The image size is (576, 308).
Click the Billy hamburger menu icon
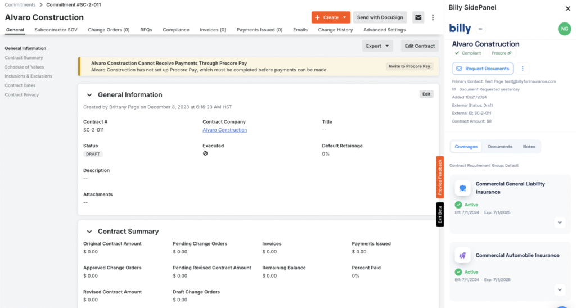pyautogui.click(x=480, y=29)
